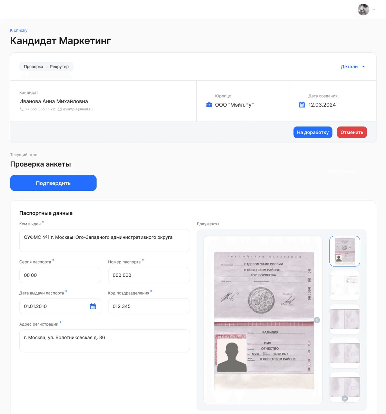Select the second document thumbnail

point(345,285)
